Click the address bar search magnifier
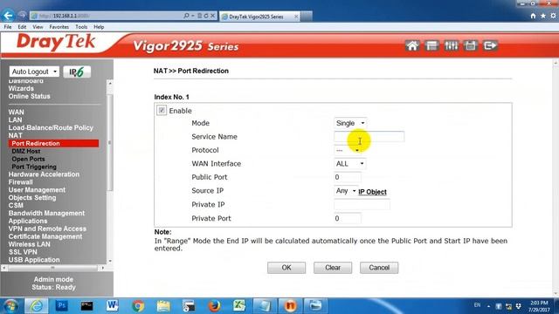The height and width of the screenshot is (314, 559). (x=186, y=16)
